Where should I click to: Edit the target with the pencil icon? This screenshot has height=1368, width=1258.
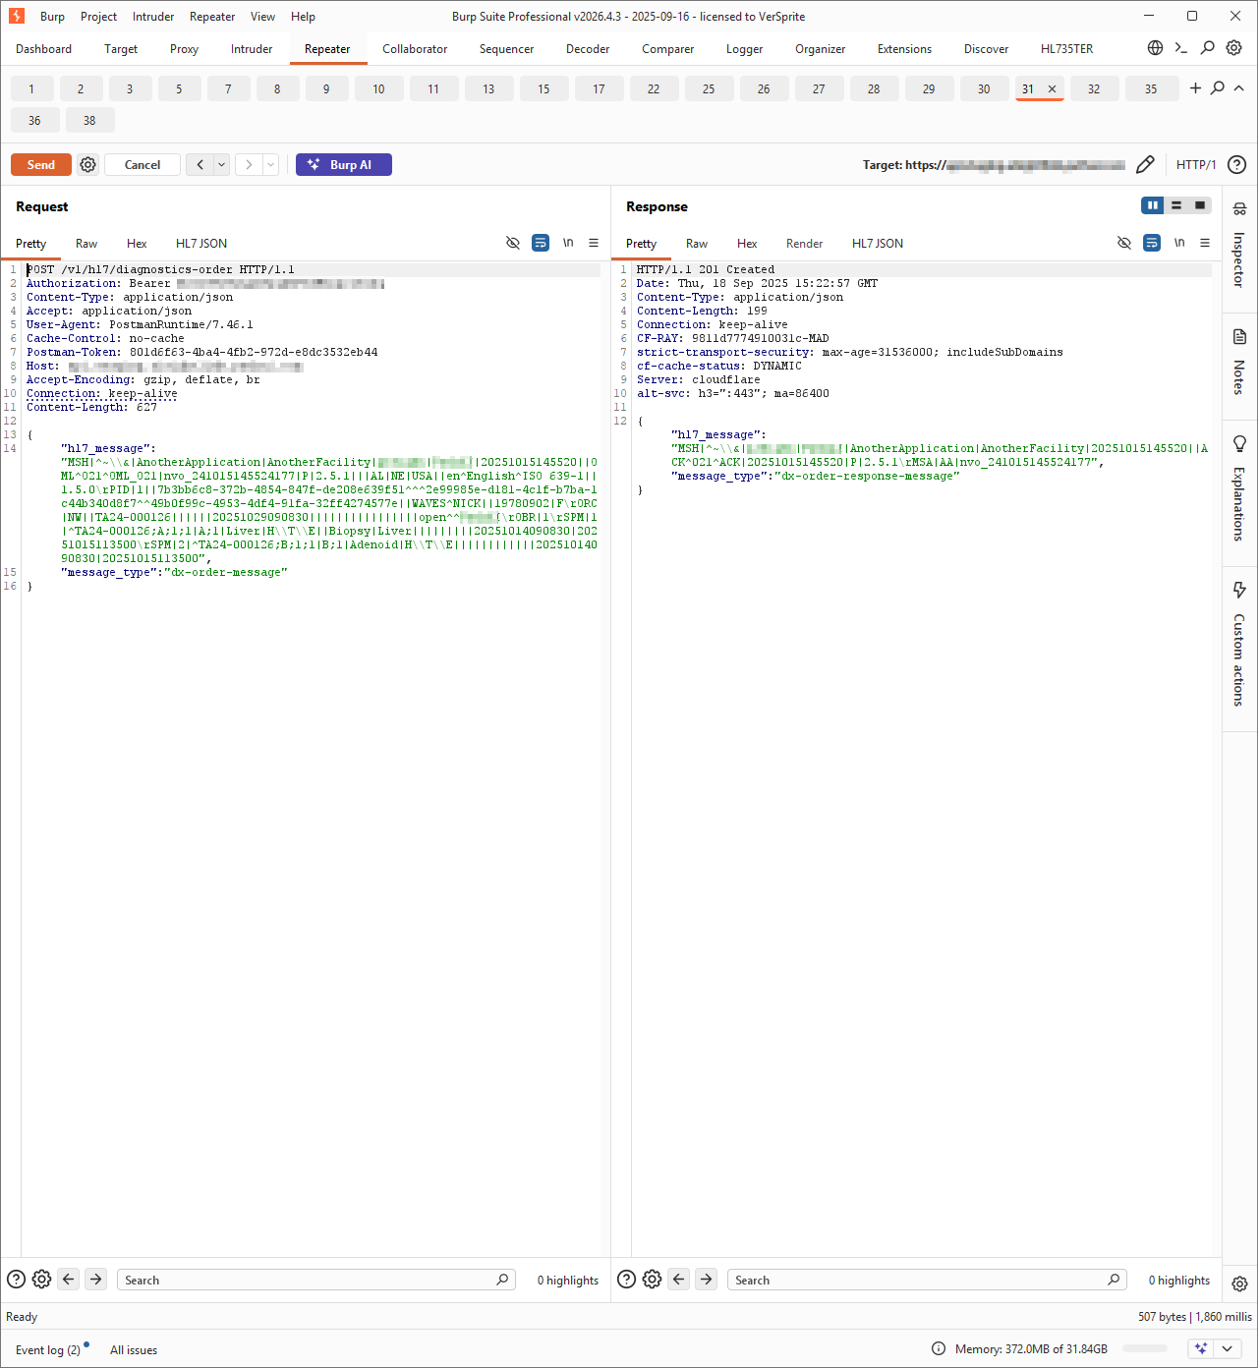[1145, 165]
